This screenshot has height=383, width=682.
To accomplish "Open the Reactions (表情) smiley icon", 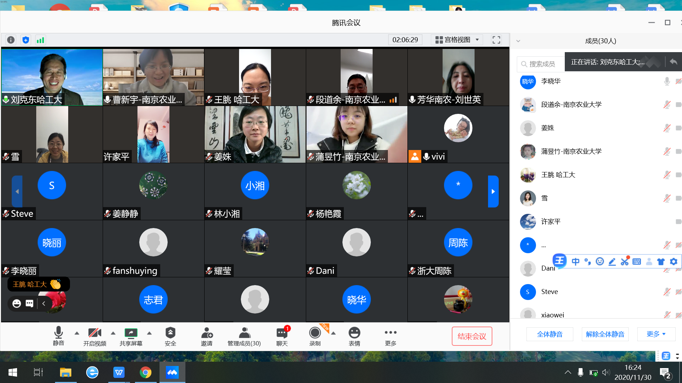I will click(x=354, y=336).
